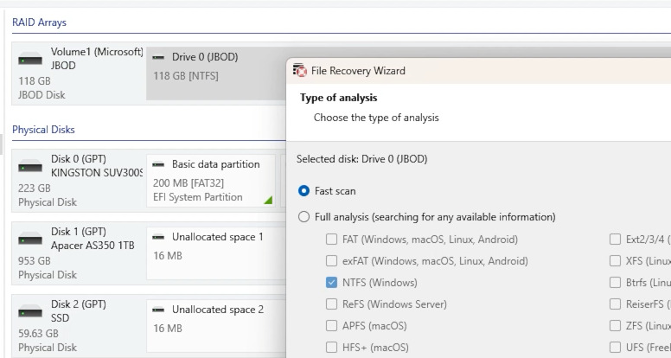Click the 'EFI System Partition' label
This screenshot has width=671, height=358.
198,197
